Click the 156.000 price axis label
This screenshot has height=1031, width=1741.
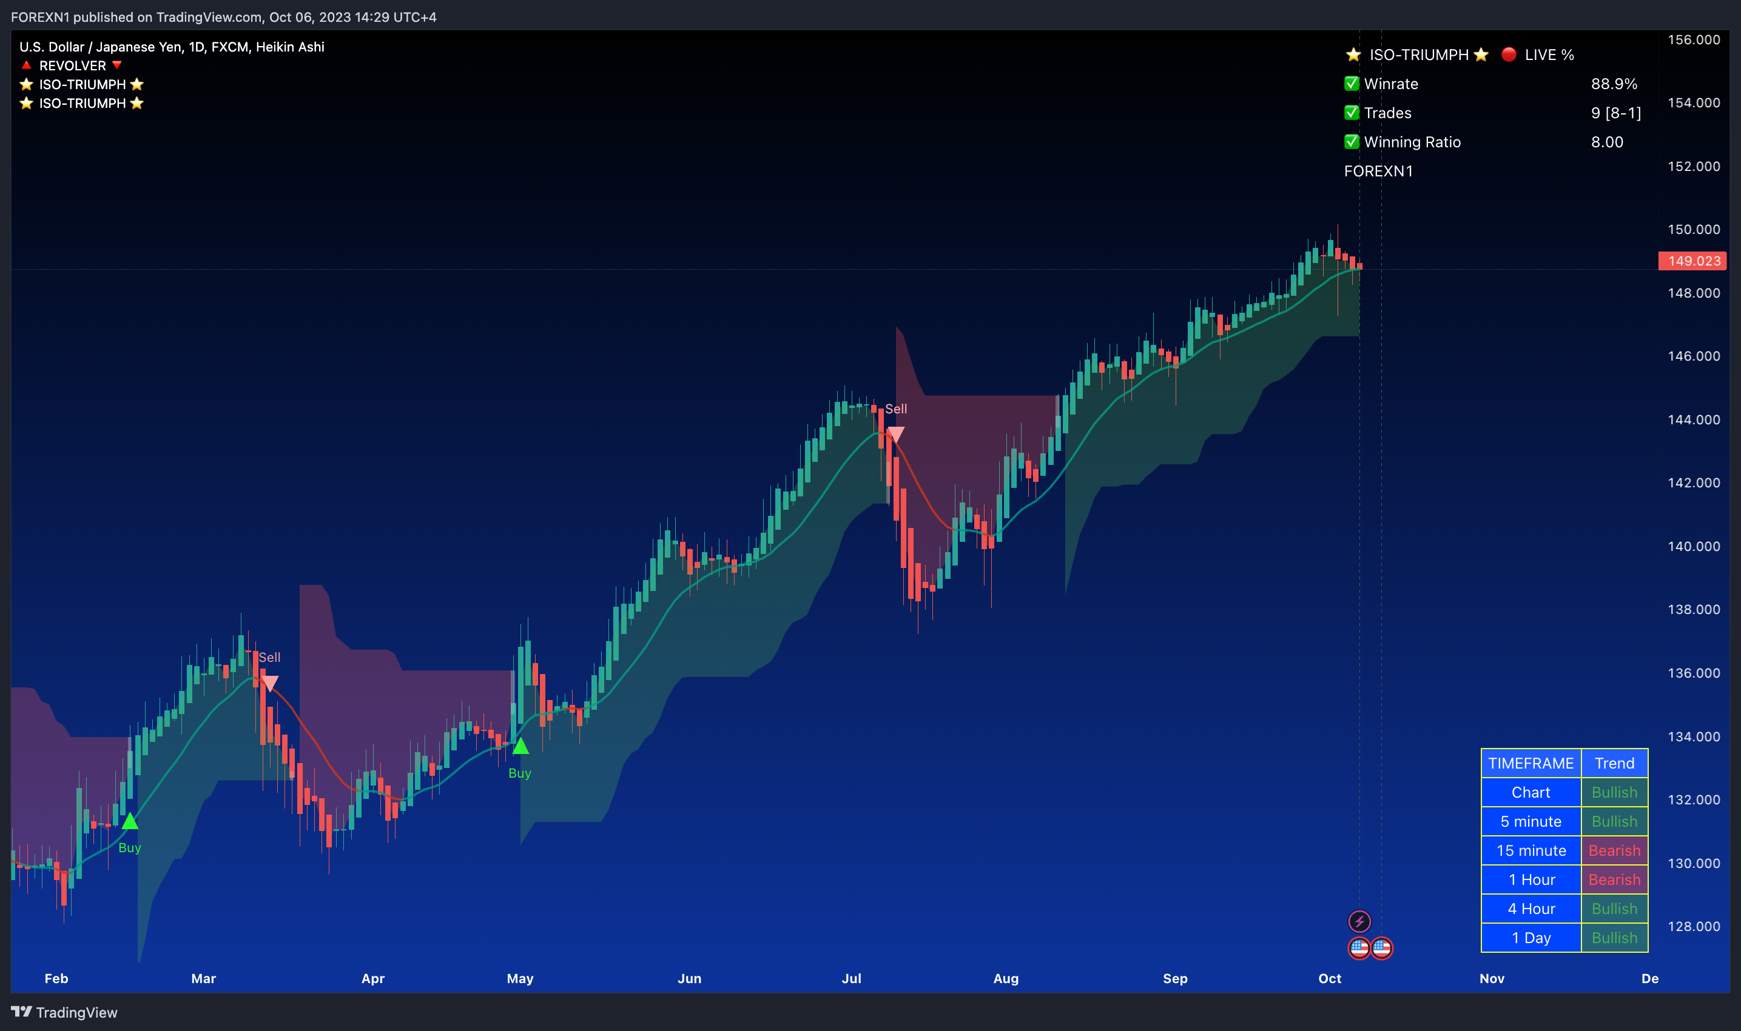(1694, 39)
